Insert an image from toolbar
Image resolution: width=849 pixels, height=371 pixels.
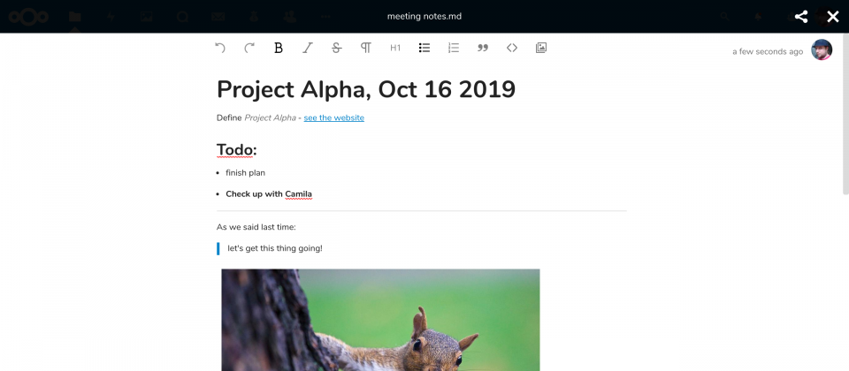coord(541,48)
